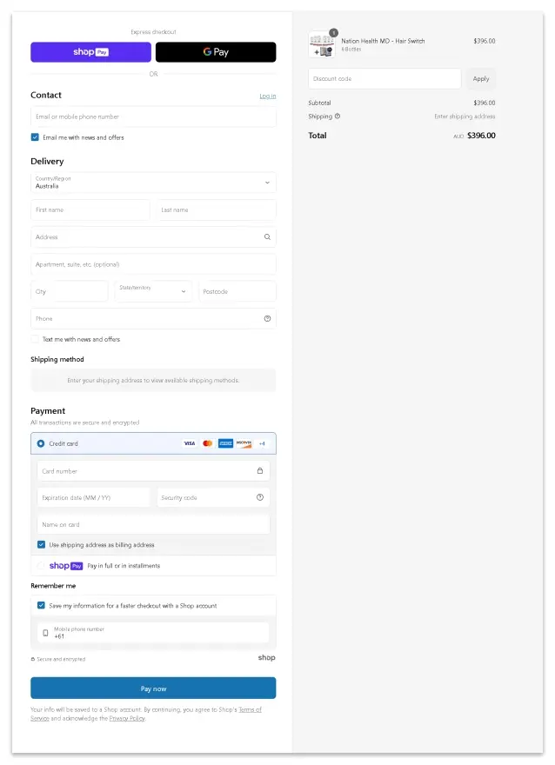Image resolution: width=555 pixels, height=765 pixels.
Task: Click the address search magnifier icon
Action: click(266, 236)
